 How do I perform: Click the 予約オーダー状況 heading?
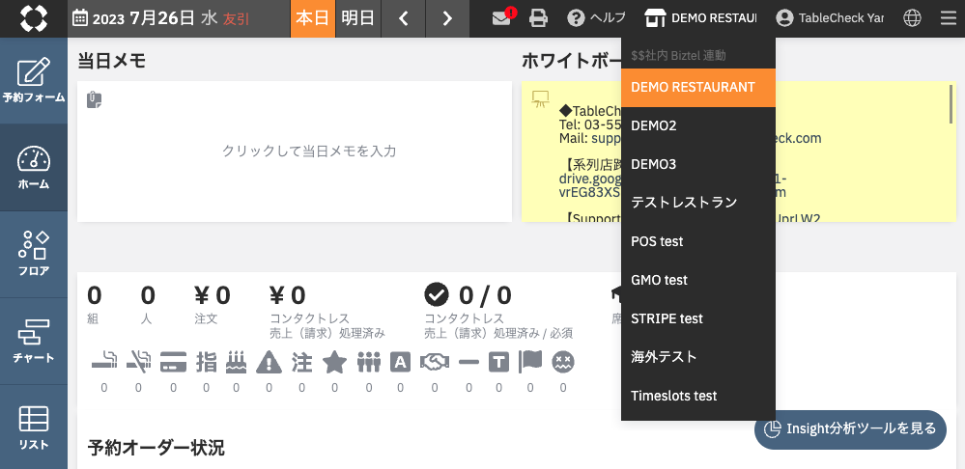(156, 448)
